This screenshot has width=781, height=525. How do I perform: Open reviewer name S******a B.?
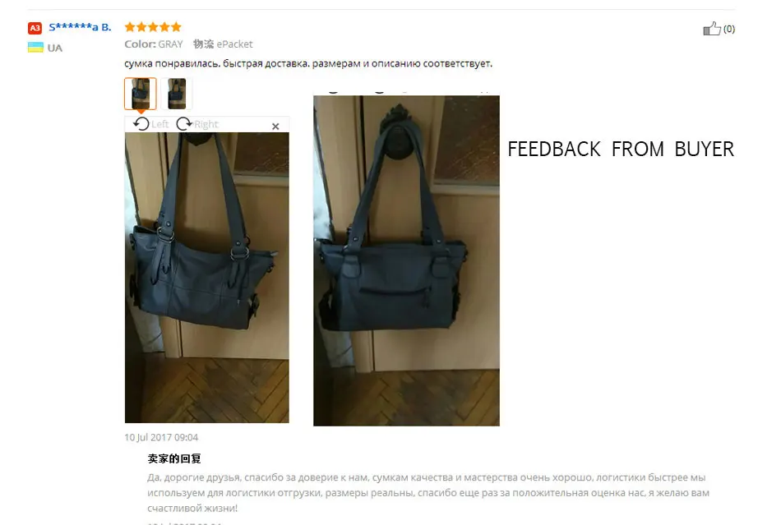[x=80, y=27]
